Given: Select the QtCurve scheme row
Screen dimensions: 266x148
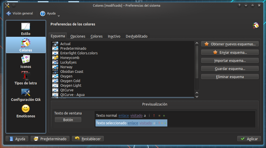Looking at the screenshot, I should pos(123,90).
